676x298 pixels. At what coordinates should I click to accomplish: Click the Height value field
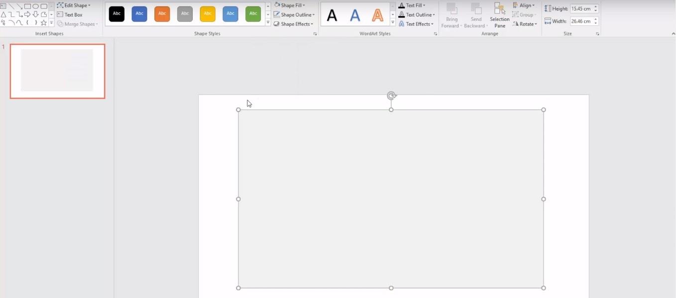pyautogui.click(x=581, y=8)
